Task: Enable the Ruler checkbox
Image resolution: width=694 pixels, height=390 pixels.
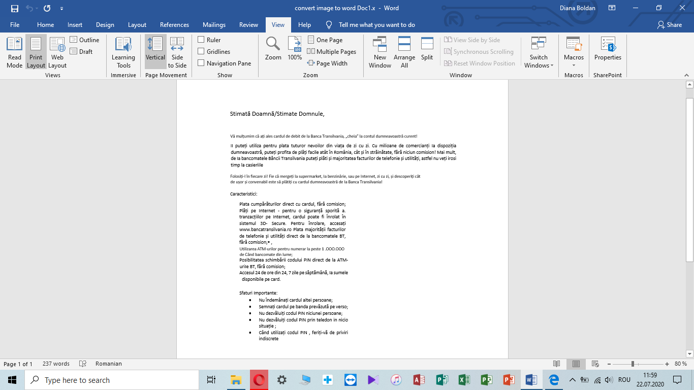Action: point(201,40)
